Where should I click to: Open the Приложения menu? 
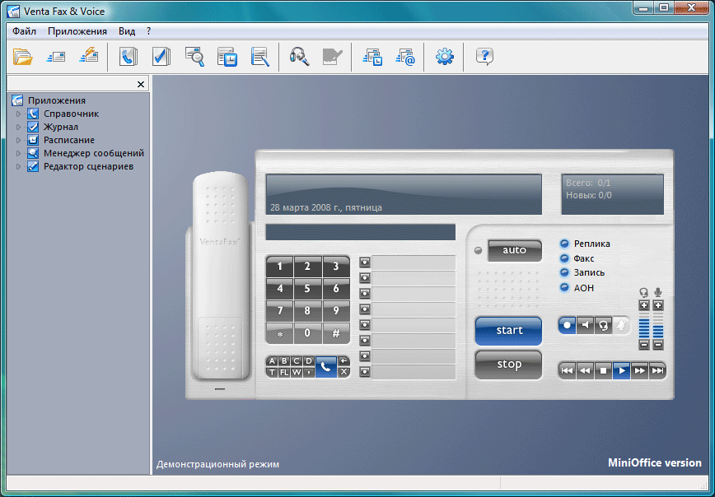tap(77, 31)
